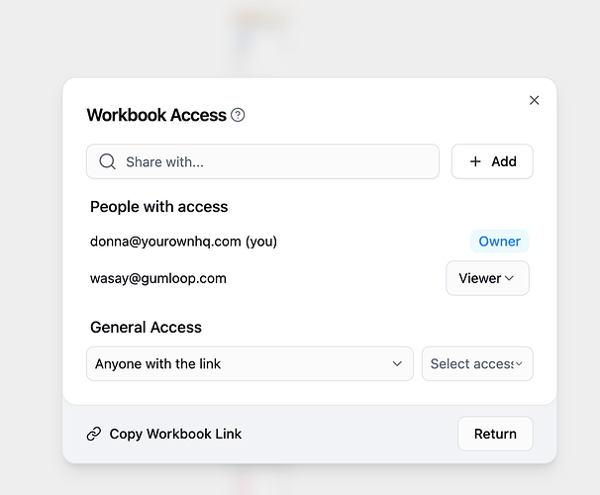The width and height of the screenshot is (600, 495).
Task: Click the People with access heading
Action: point(159,207)
